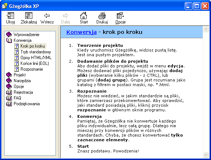Image resolution: width=211 pixels, height=160 pixels.
Task: Click the text Znasz podstawy. Powodzenia!
Action: click(108, 151)
